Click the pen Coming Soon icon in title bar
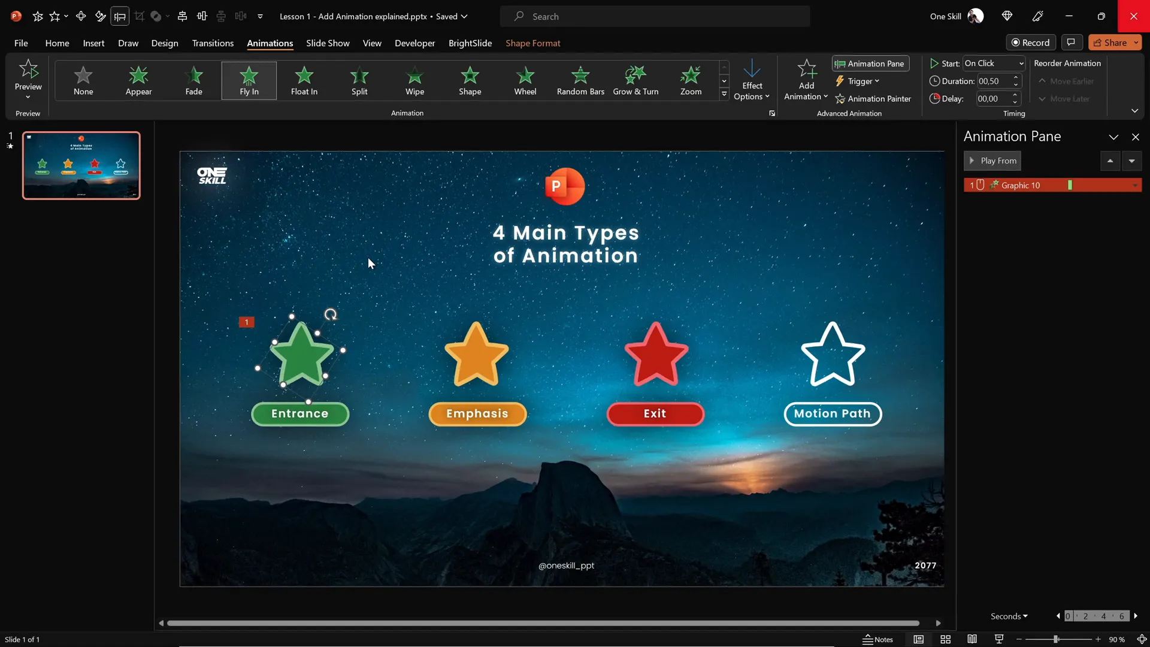The height and width of the screenshot is (647, 1150). (1038, 16)
